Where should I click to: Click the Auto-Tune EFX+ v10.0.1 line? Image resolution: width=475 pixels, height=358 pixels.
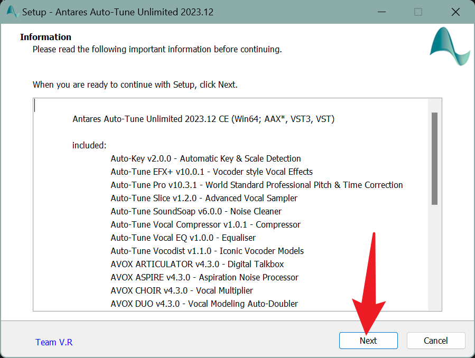tap(211, 172)
